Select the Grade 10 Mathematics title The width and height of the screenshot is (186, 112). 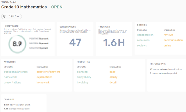[24, 7]
